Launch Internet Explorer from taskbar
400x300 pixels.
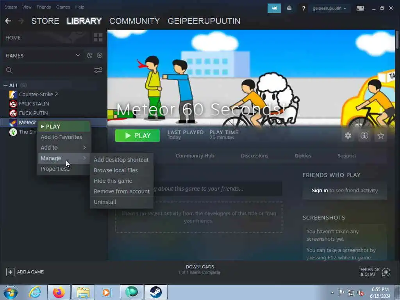[35, 292]
